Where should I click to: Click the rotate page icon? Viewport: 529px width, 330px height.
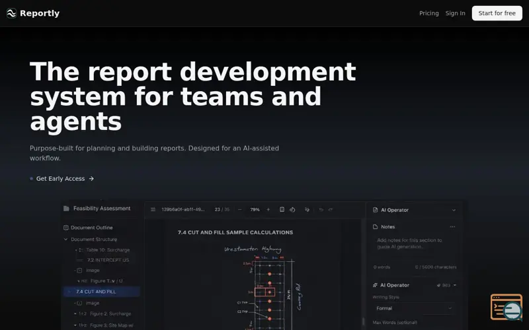pyautogui.click(x=292, y=209)
